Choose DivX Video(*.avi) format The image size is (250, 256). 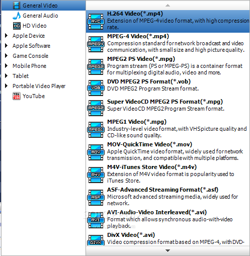(x=168, y=239)
